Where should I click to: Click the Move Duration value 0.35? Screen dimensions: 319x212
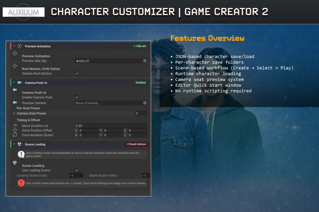[111, 126]
